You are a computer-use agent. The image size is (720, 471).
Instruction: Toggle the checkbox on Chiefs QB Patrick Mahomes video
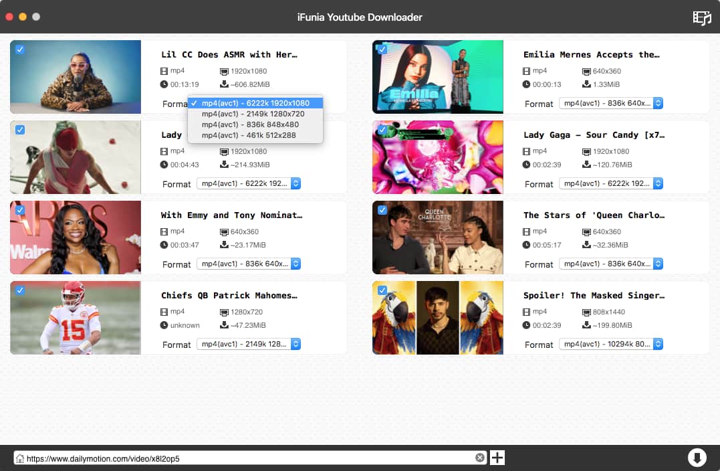click(x=20, y=290)
